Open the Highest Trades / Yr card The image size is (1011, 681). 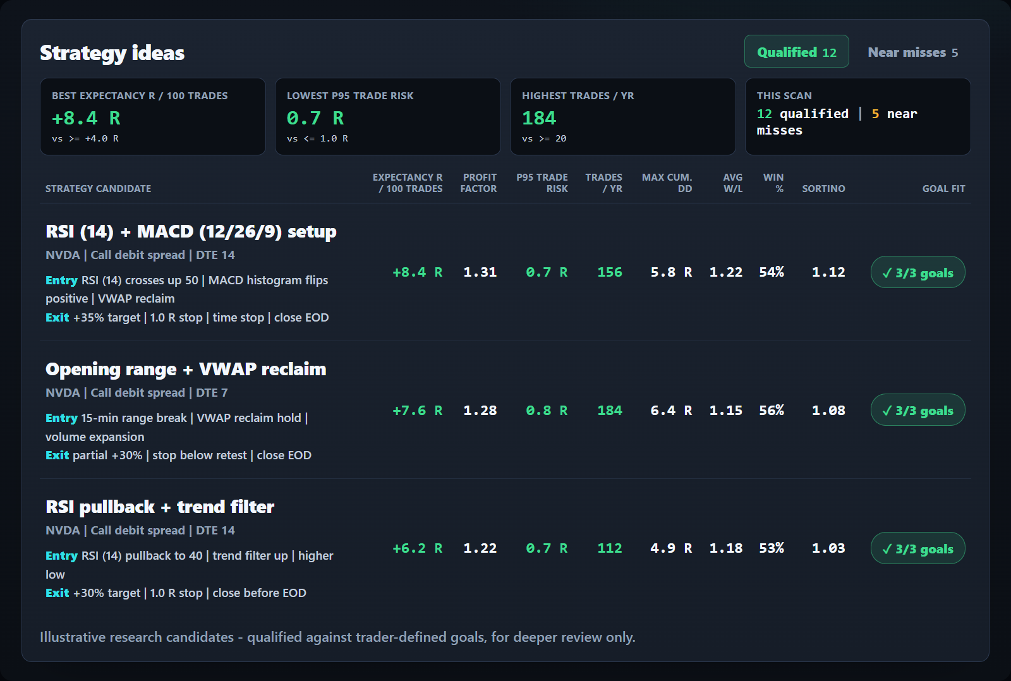pos(623,116)
